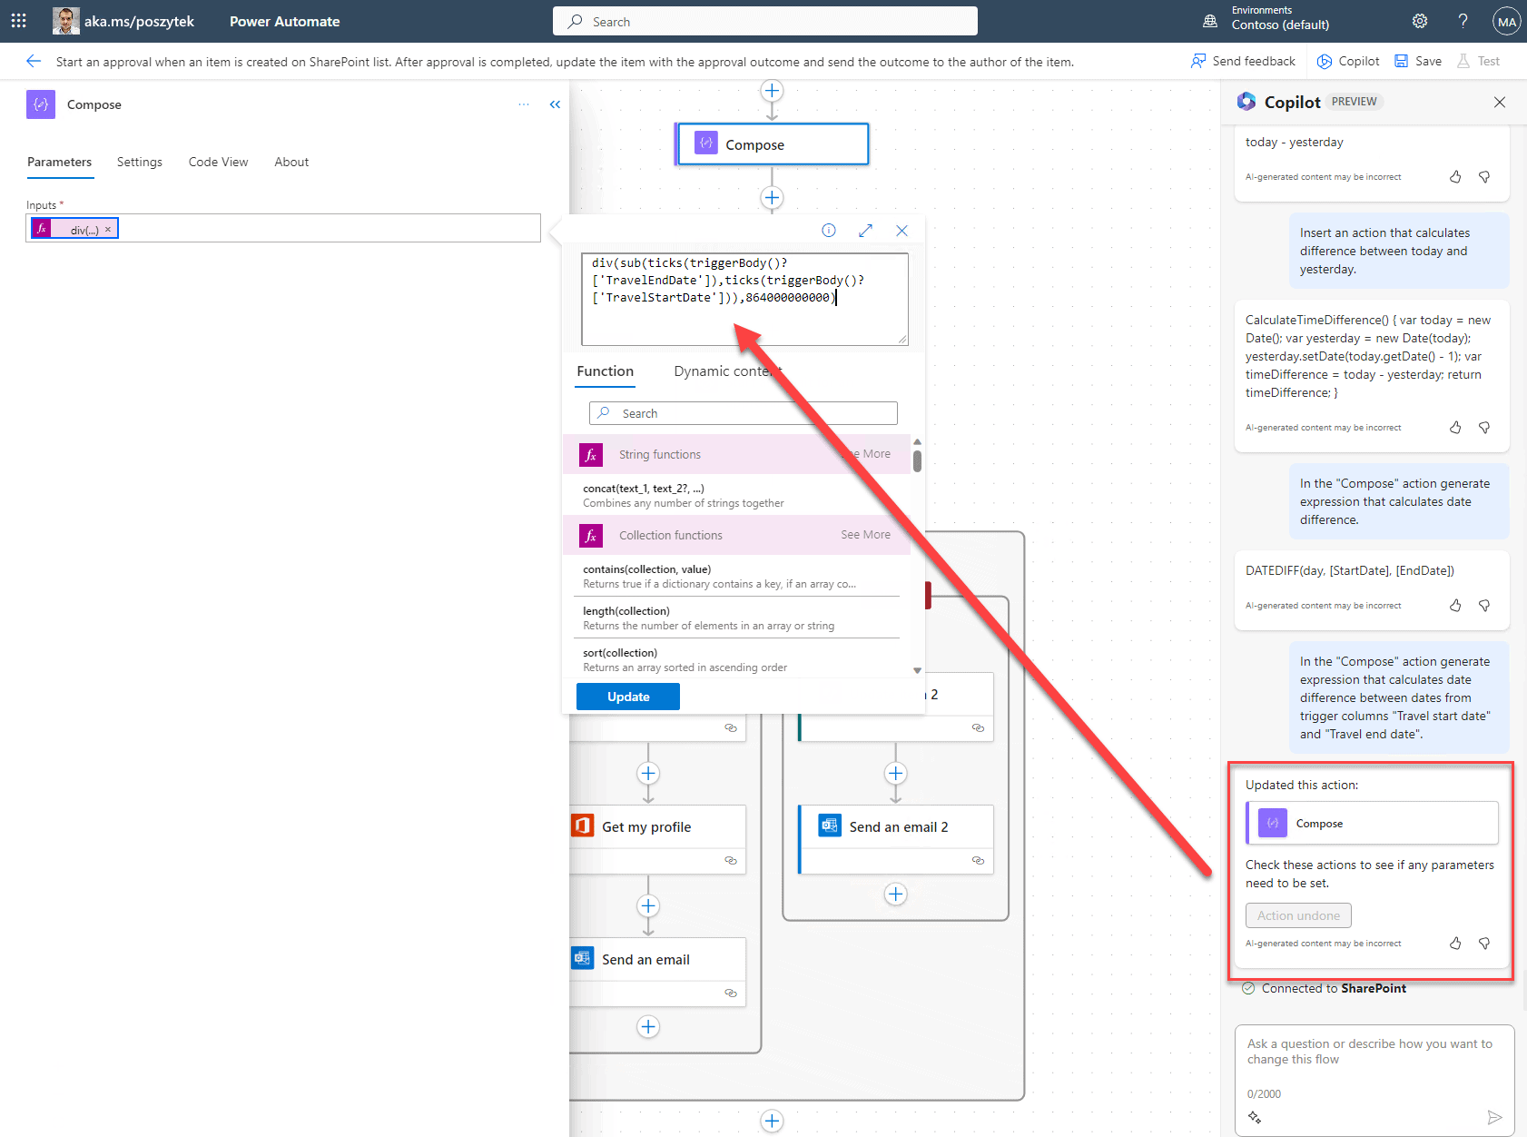Open the settings gear in header
The height and width of the screenshot is (1137, 1527).
pyautogui.click(x=1420, y=21)
